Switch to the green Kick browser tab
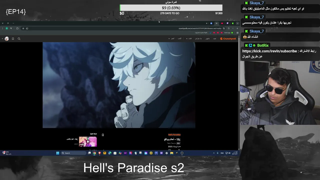Image resolution: width=320 pixels, height=180 pixels. pyautogui.click(x=232, y=23)
